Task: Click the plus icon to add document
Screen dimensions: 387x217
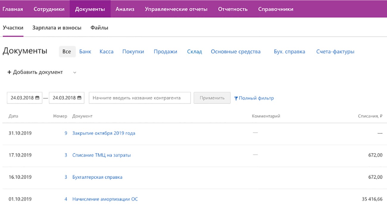Action: [9, 72]
